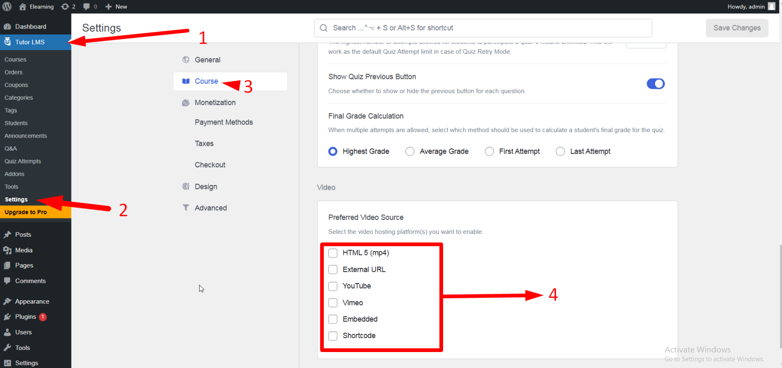Enable the YouTube video source checkbox

[x=333, y=286]
